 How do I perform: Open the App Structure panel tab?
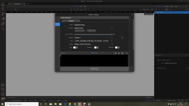click(159, 6)
